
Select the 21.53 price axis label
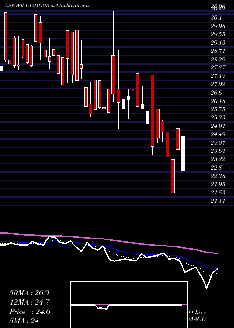point(218,193)
